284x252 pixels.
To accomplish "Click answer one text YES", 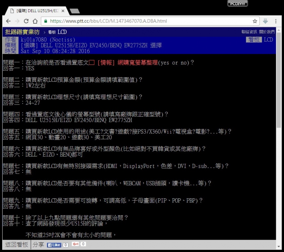I will point(30,68).
